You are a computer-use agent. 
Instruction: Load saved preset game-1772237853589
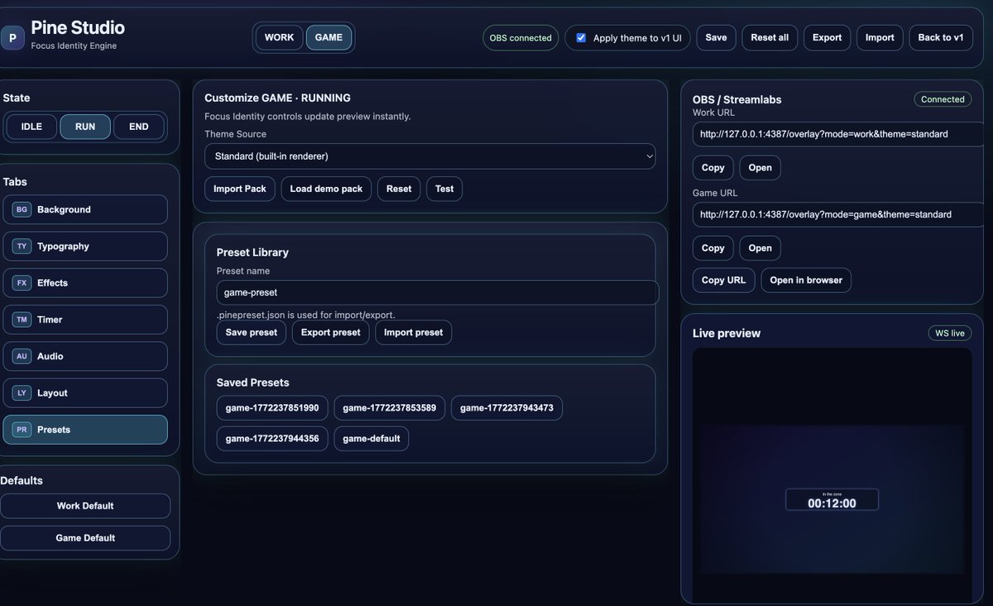click(x=390, y=407)
